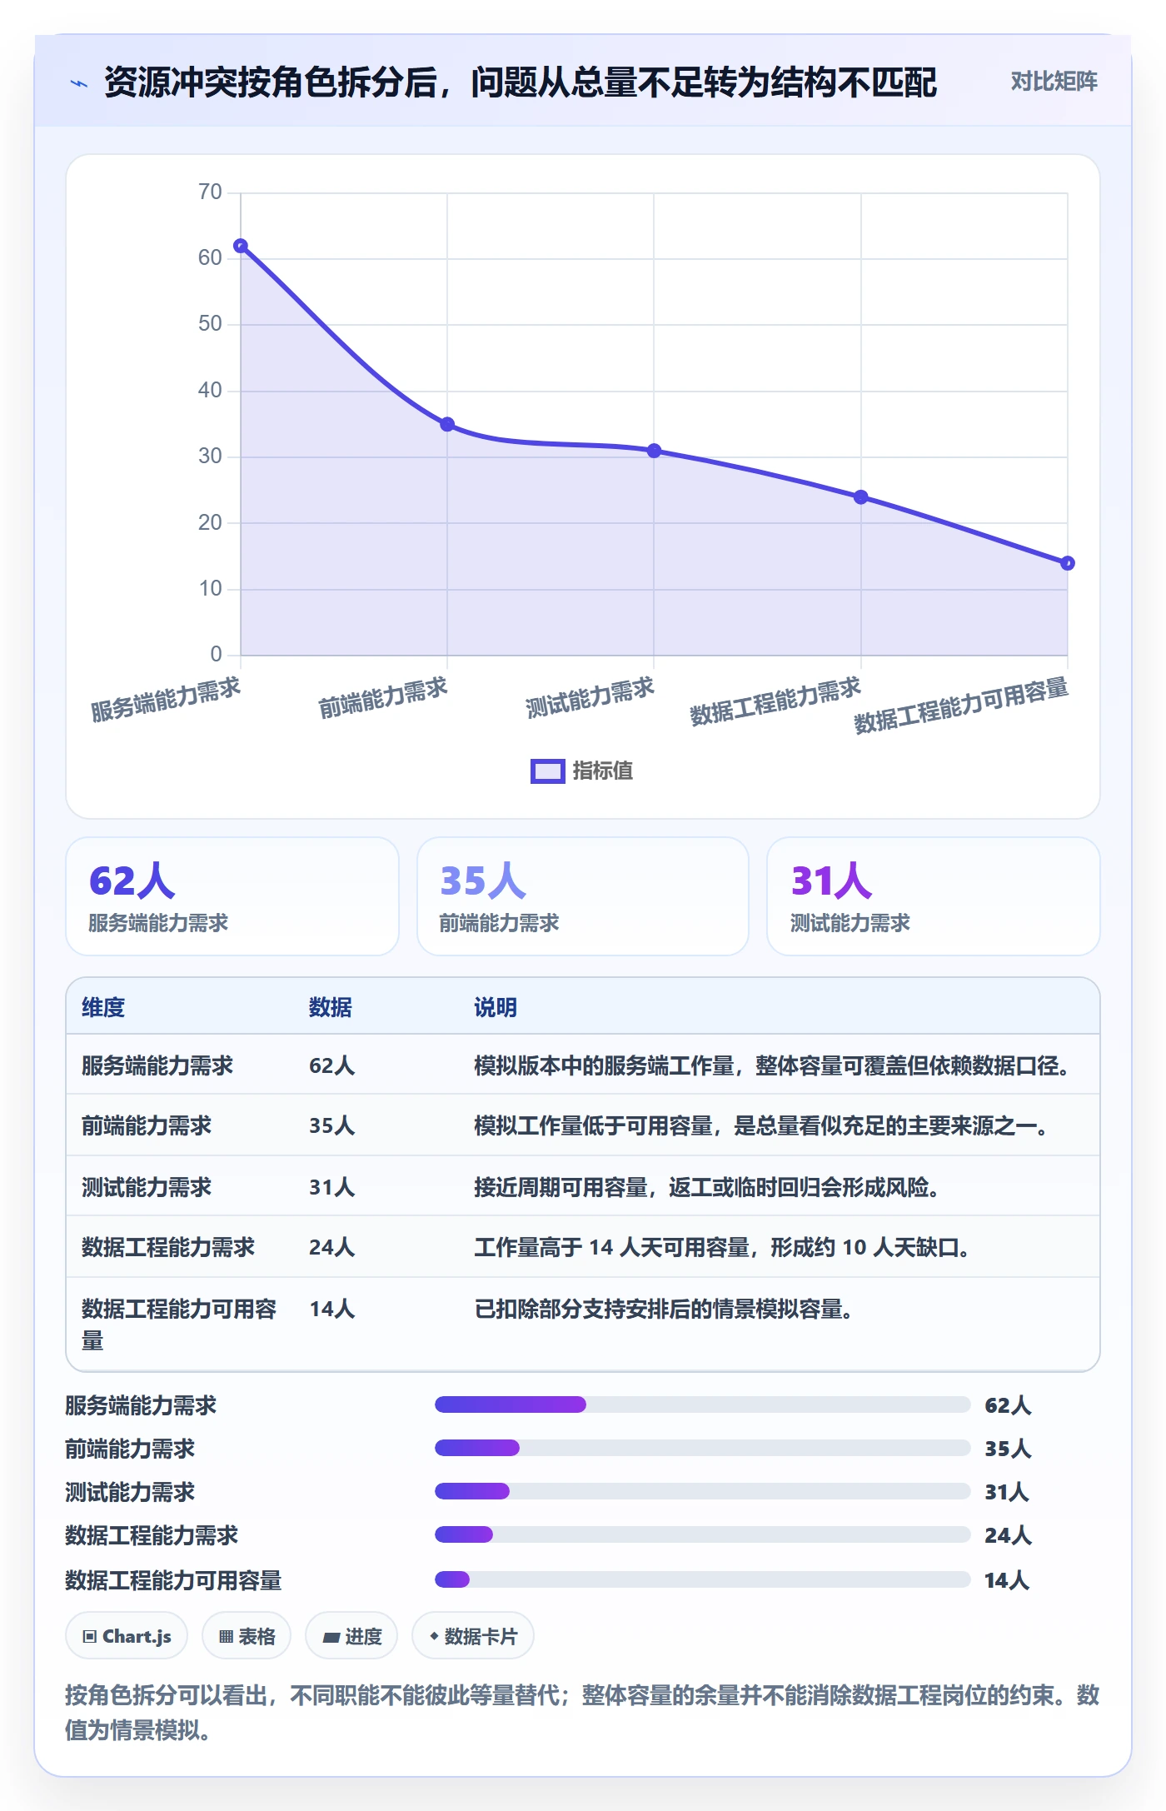Select the chart data point at 服务端能力需求
Viewport: 1166px width, 1811px height.
click(241, 246)
